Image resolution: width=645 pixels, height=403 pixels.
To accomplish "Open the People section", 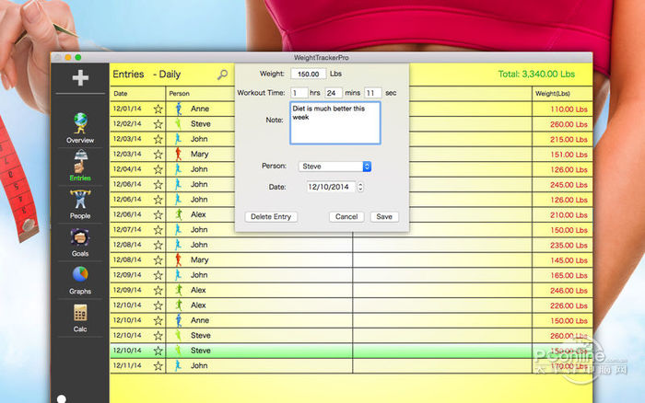I will [80, 203].
